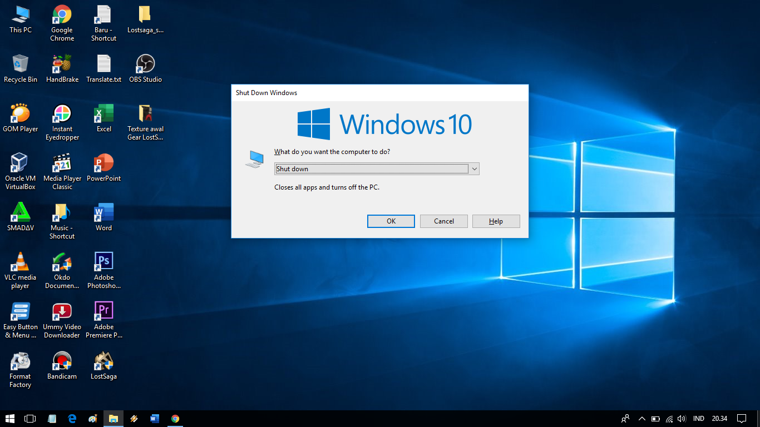Switch to Chrome in the taskbar
760x427 pixels.
(x=175, y=419)
